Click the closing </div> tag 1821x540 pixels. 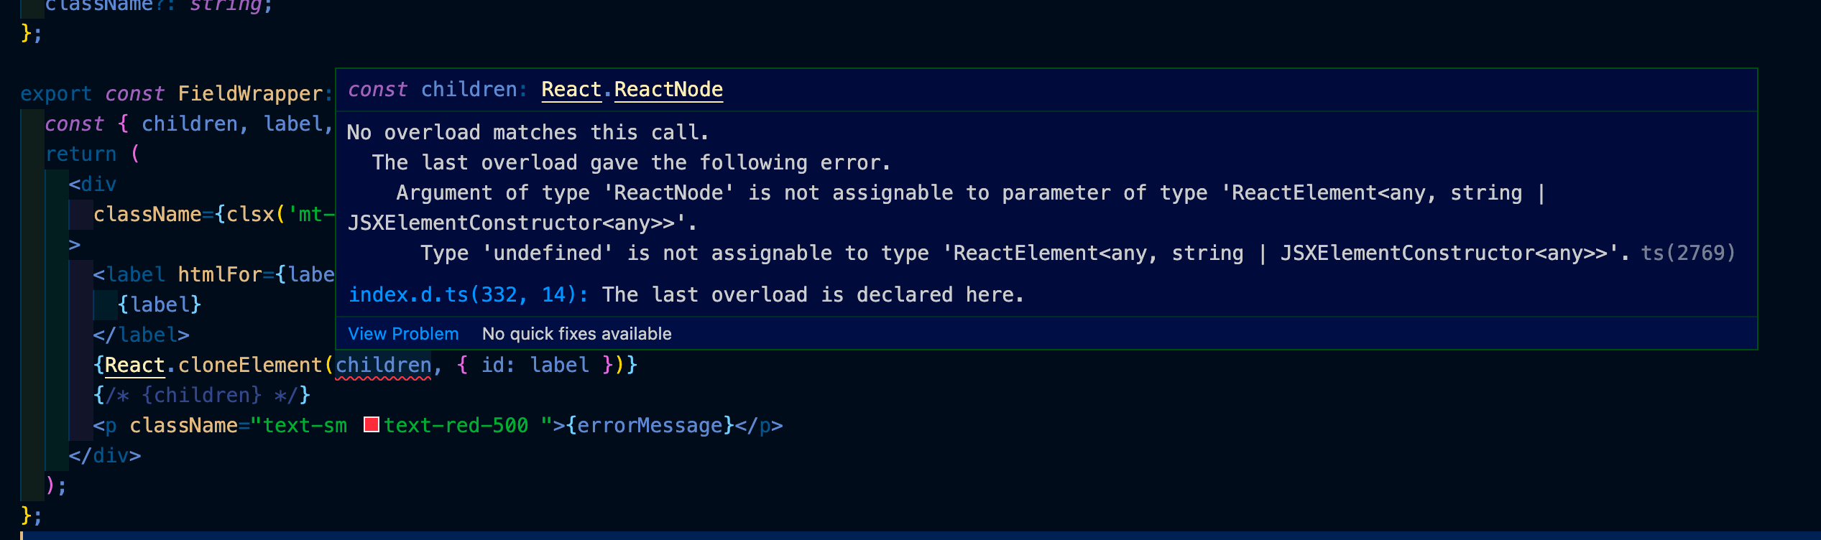(105, 455)
